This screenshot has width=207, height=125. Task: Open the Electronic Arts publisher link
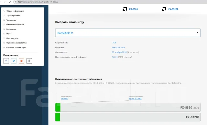(x=118, y=47)
